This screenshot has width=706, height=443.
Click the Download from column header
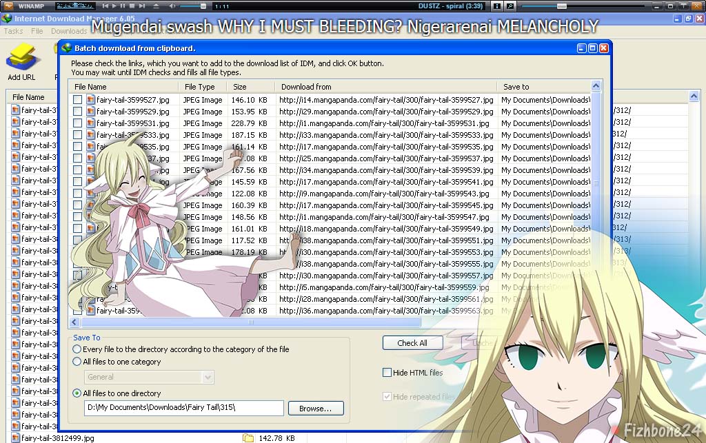coord(386,87)
